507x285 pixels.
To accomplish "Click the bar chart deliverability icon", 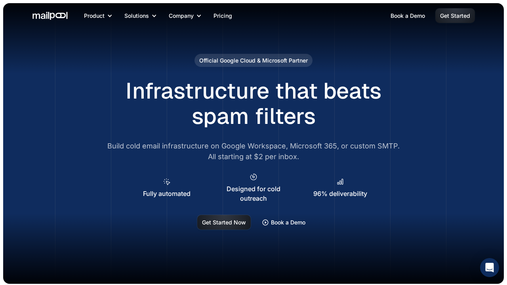I will [340, 182].
